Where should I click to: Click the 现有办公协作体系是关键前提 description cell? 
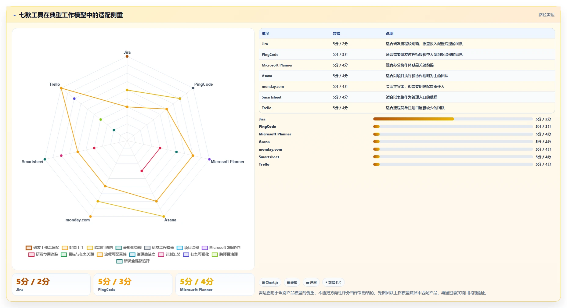click(x=410, y=65)
